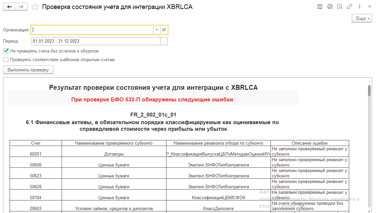Open the Еще menu
The width and height of the screenshot is (377, 213).
click(x=362, y=18)
